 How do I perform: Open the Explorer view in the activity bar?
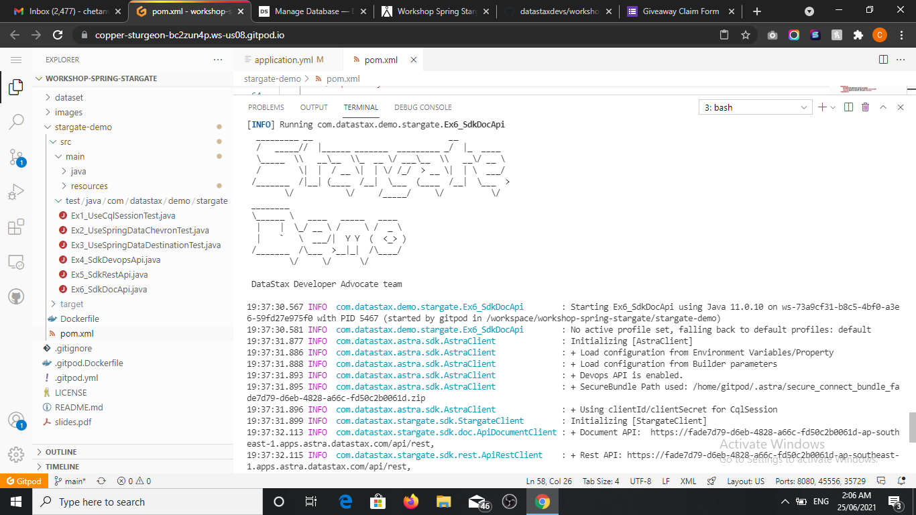click(x=16, y=87)
